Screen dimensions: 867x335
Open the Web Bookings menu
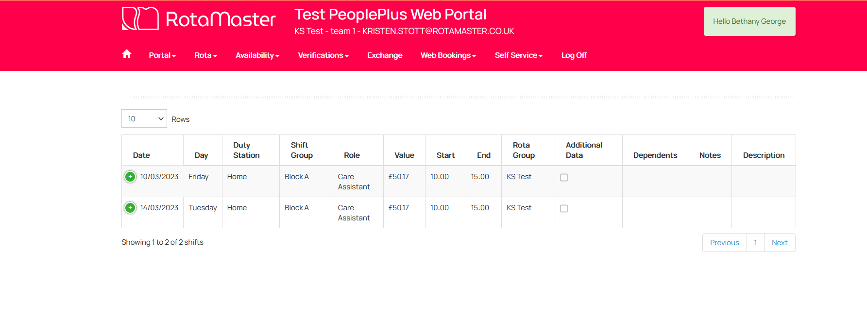(x=448, y=55)
